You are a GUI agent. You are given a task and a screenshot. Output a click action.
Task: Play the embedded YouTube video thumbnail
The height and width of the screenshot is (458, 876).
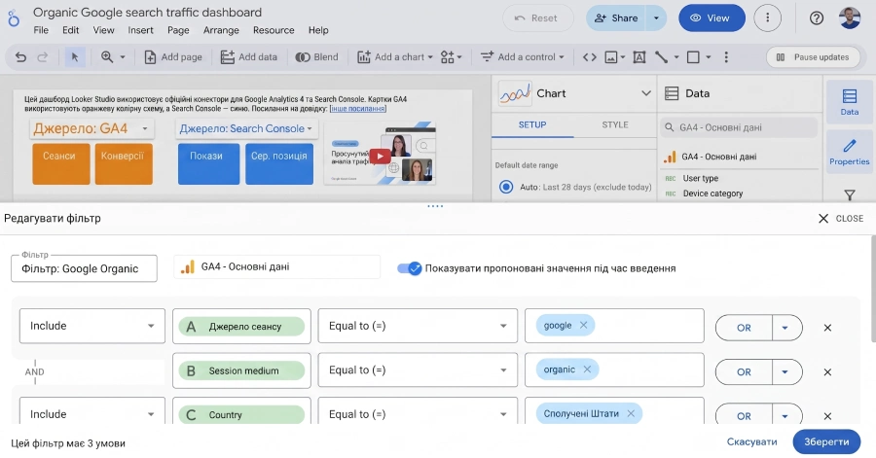click(x=380, y=157)
